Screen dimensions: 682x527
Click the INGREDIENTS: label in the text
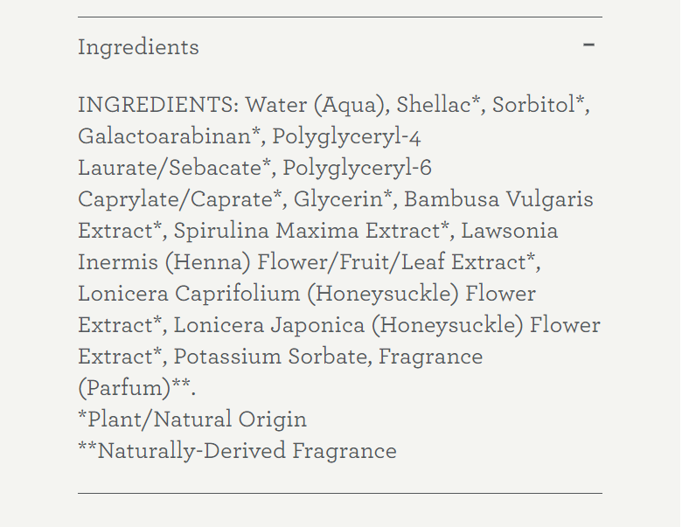158,105
